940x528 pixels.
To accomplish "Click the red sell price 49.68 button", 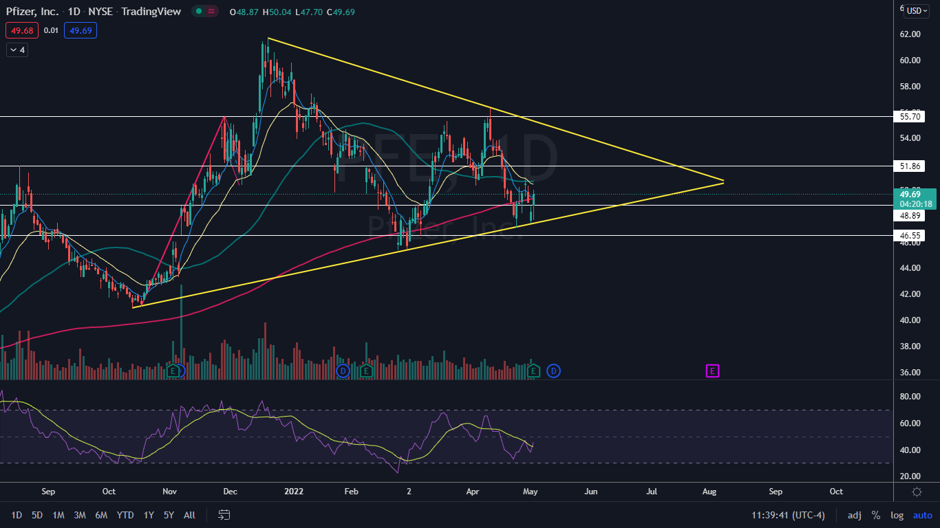I will [22, 30].
